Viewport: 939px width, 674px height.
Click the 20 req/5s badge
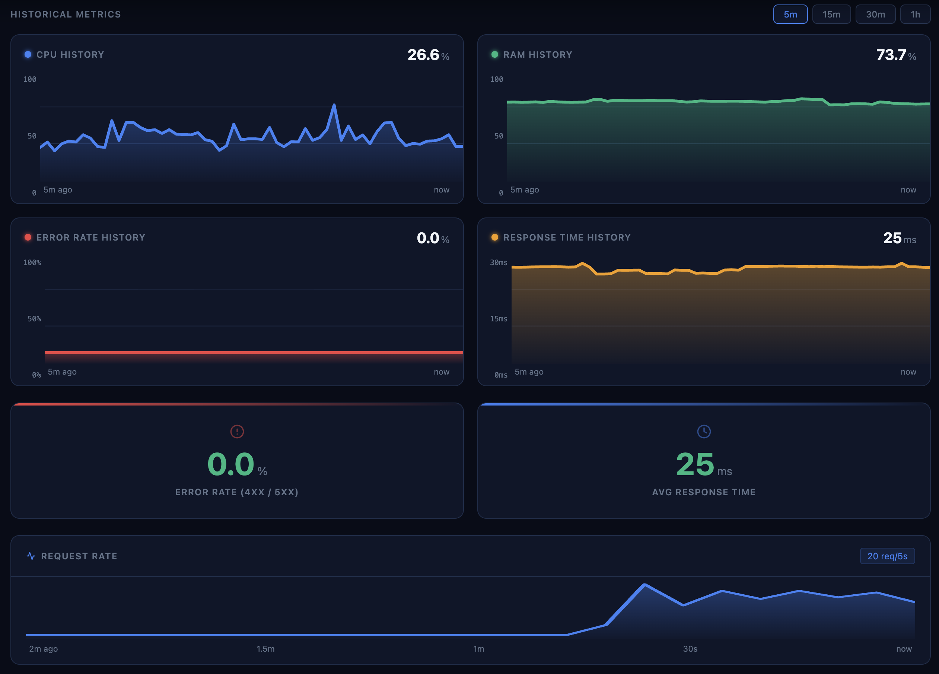click(887, 556)
